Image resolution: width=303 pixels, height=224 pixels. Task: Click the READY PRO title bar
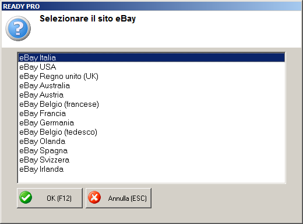point(151,6)
